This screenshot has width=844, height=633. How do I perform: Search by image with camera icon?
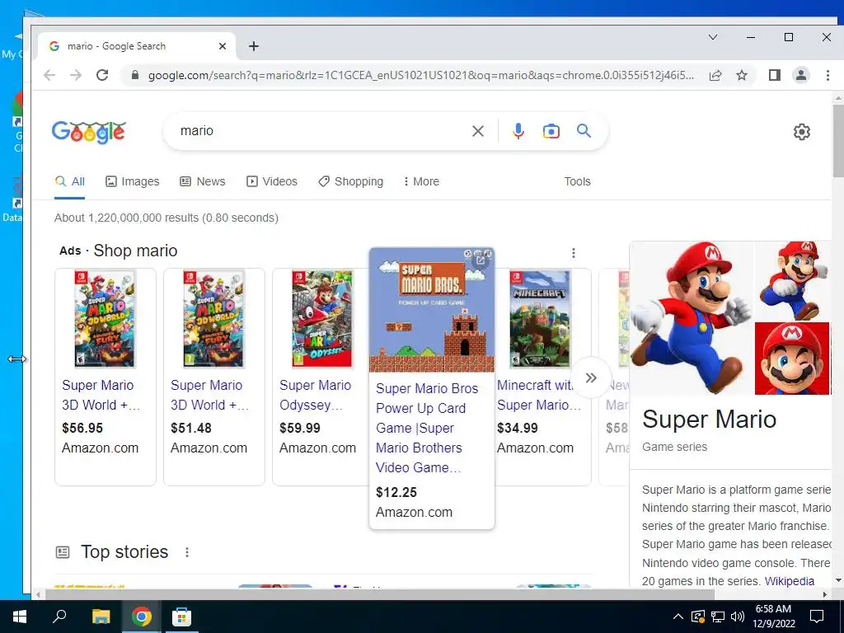[551, 131]
